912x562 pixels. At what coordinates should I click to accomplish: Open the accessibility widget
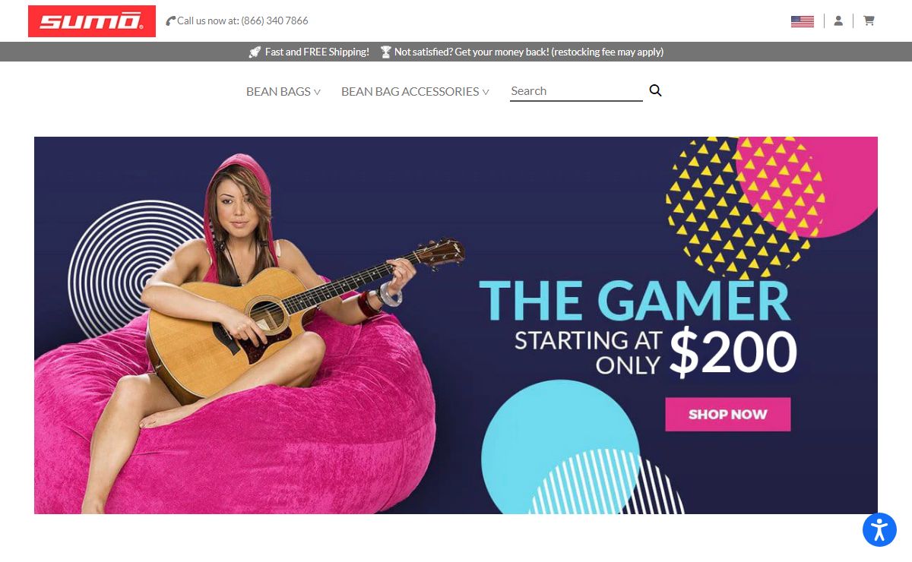879,529
